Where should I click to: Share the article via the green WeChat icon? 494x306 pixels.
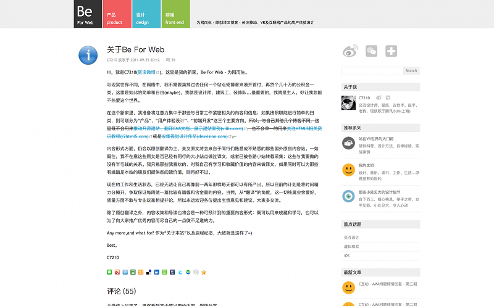point(109,272)
